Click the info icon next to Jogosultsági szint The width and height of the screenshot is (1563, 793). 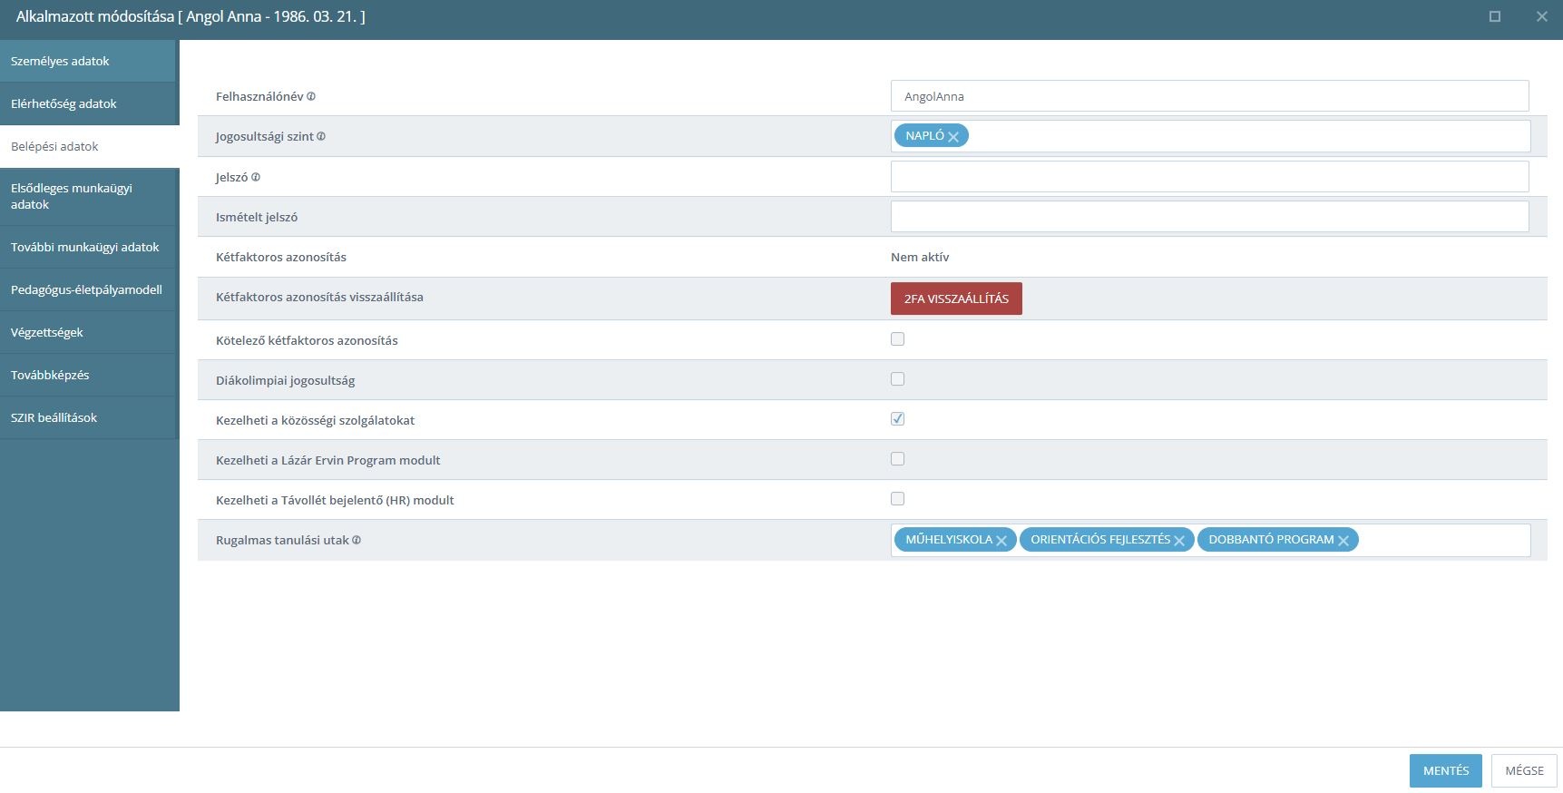point(321,136)
